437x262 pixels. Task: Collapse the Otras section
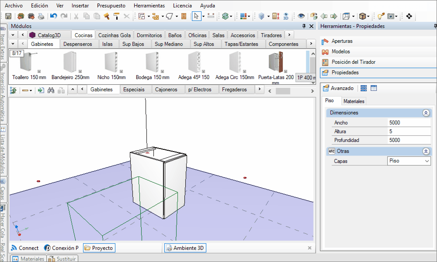pos(426,151)
